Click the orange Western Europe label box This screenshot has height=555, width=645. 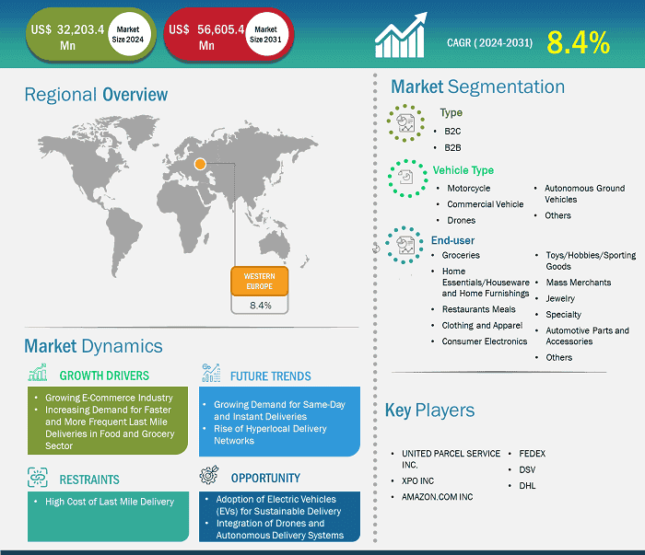tap(260, 282)
